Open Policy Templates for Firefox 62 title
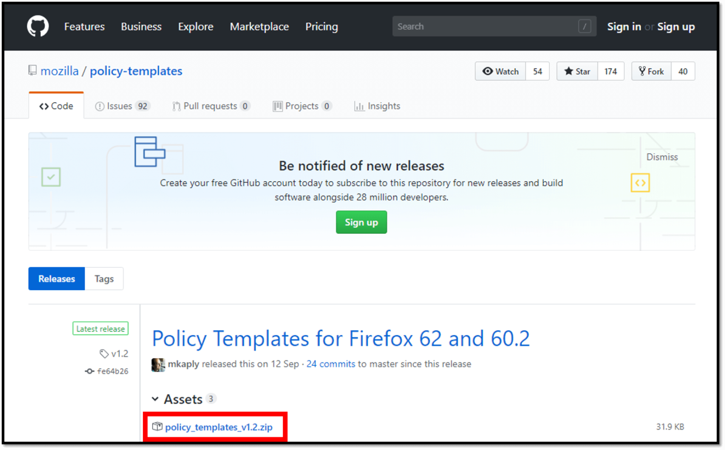725x450 pixels. [x=341, y=339]
